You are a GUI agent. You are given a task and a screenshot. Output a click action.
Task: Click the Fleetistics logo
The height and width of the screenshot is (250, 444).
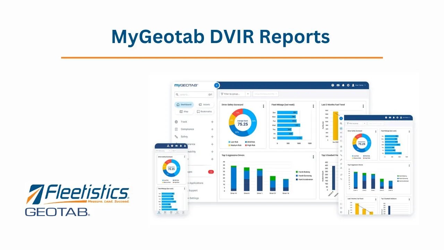pos(78,195)
